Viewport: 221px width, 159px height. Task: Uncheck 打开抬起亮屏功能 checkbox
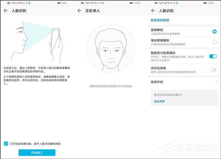[x=6, y=144]
